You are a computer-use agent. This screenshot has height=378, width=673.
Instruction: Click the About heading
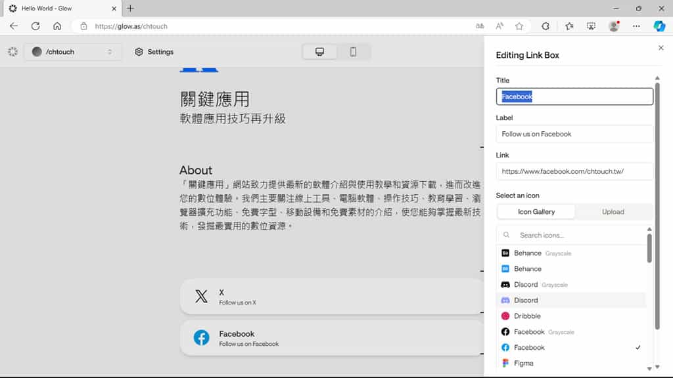[x=196, y=170]
